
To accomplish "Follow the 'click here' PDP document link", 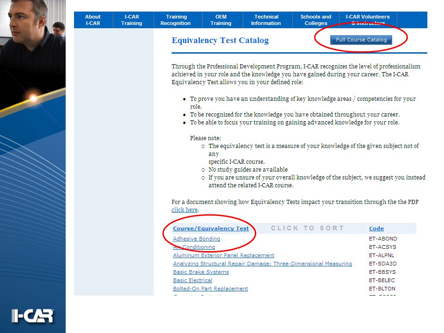I will click(185, 210).
